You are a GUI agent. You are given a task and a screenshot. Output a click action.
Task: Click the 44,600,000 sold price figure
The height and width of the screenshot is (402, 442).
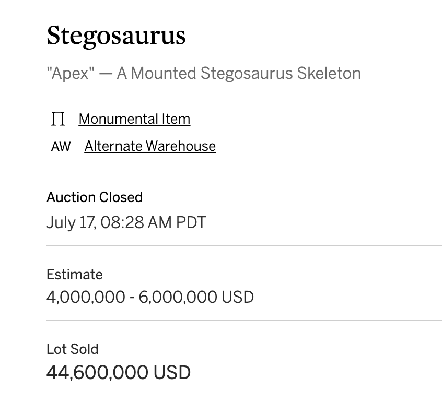click(x=97, y=372)
